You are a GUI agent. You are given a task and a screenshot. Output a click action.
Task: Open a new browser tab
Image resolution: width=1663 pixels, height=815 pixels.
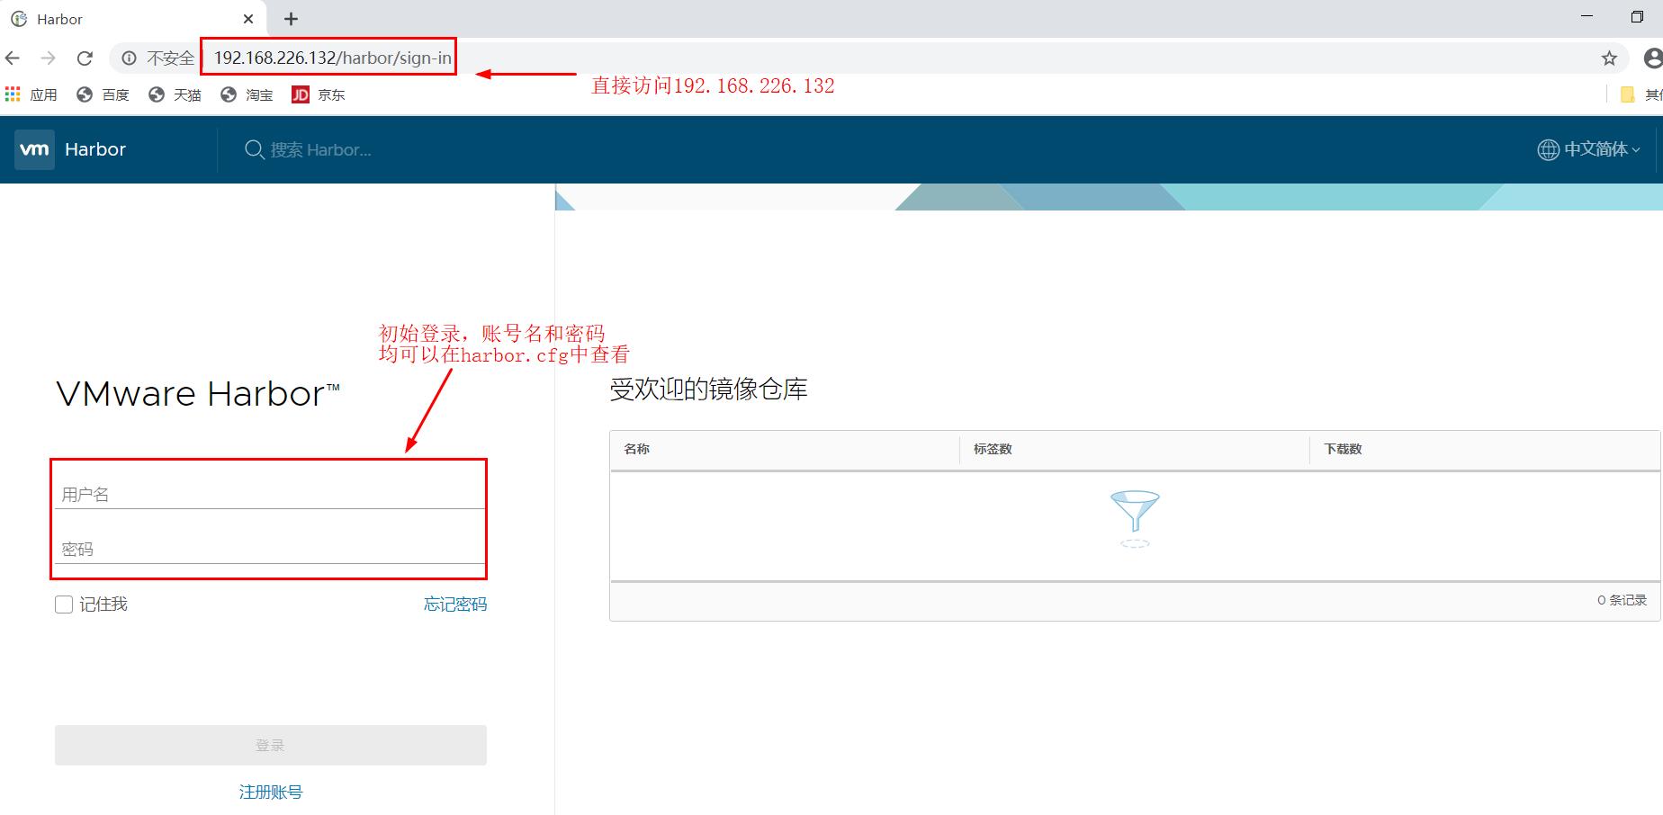pyautogui.click(x=291, y=19)
